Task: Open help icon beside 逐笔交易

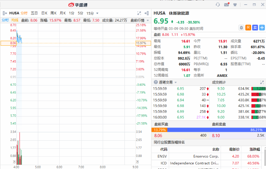Action: 156,82
